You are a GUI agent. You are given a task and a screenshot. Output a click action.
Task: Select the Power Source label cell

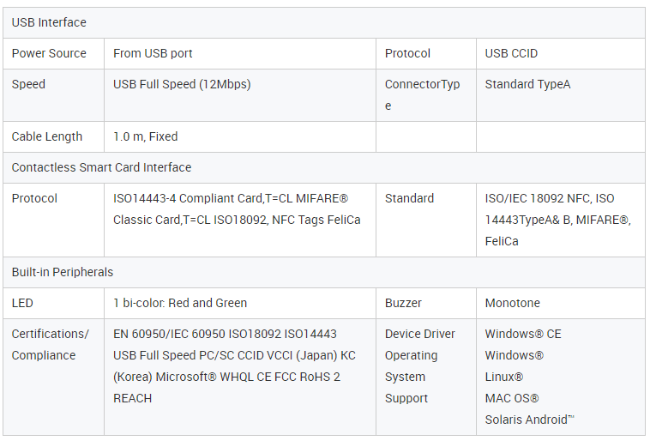pos(53,53)
